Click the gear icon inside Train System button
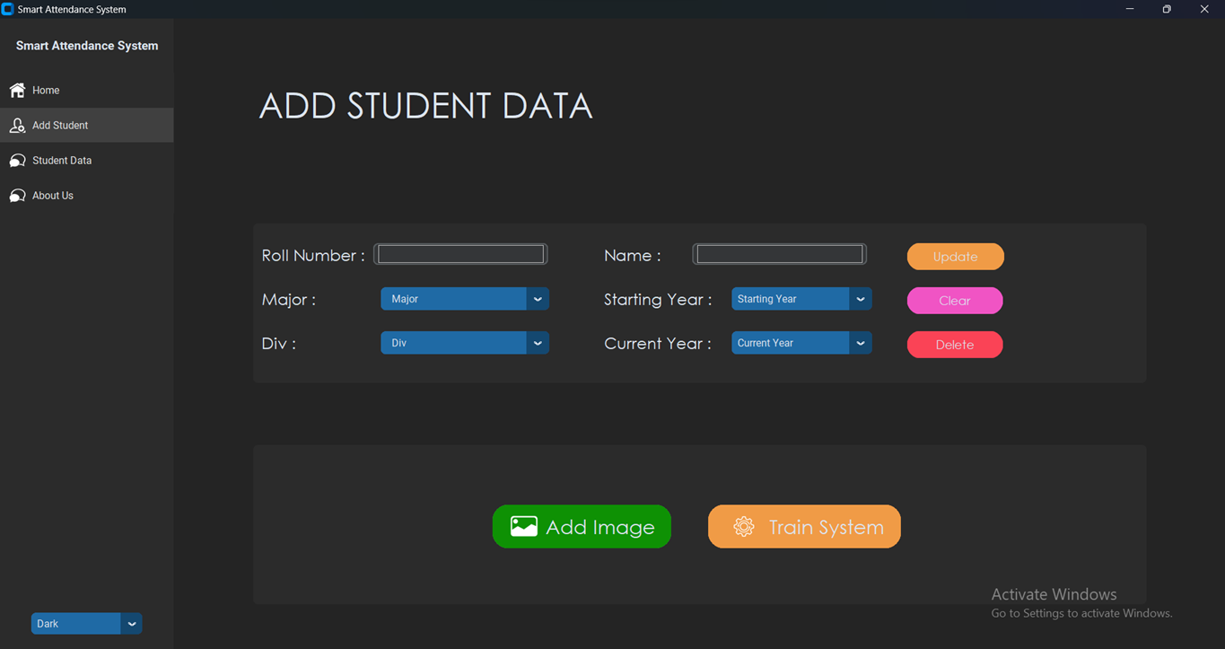Viewport: 1225px width, 649px height. click(743, 526)
